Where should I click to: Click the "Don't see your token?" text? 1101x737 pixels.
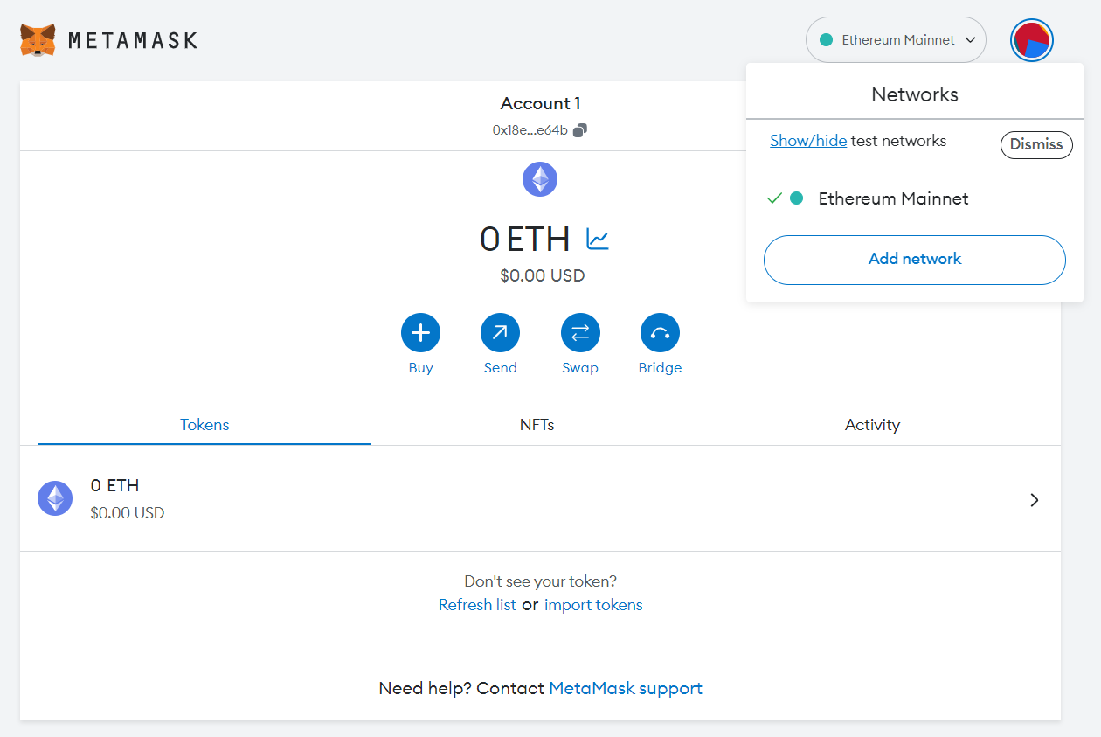coord(541,581)
